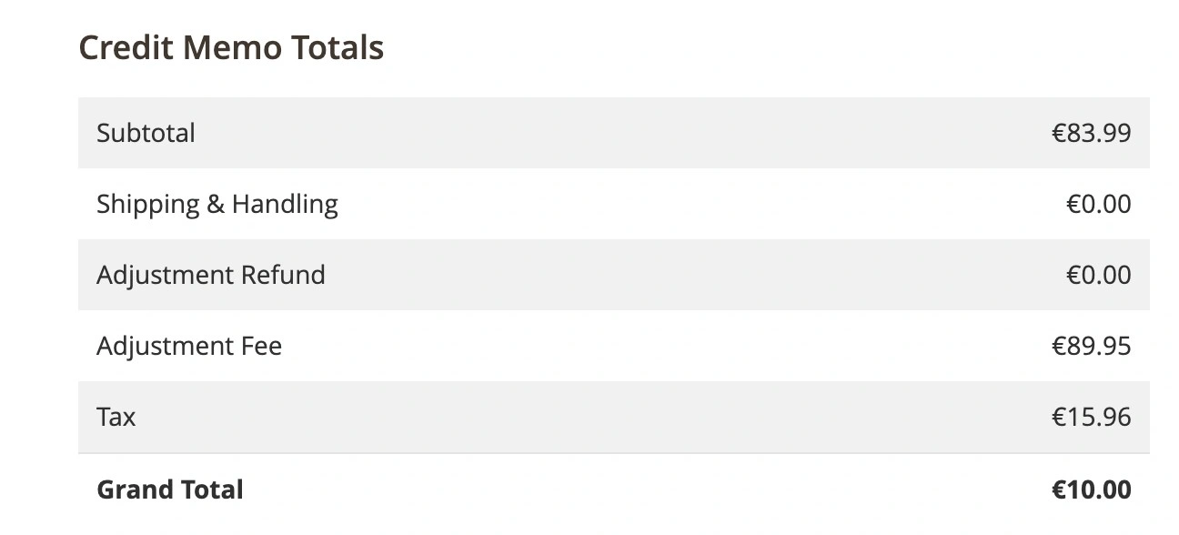Screen dimensions: 1179x535
Task: Click the Shipping & Handling label
Action: click(217, 204)
